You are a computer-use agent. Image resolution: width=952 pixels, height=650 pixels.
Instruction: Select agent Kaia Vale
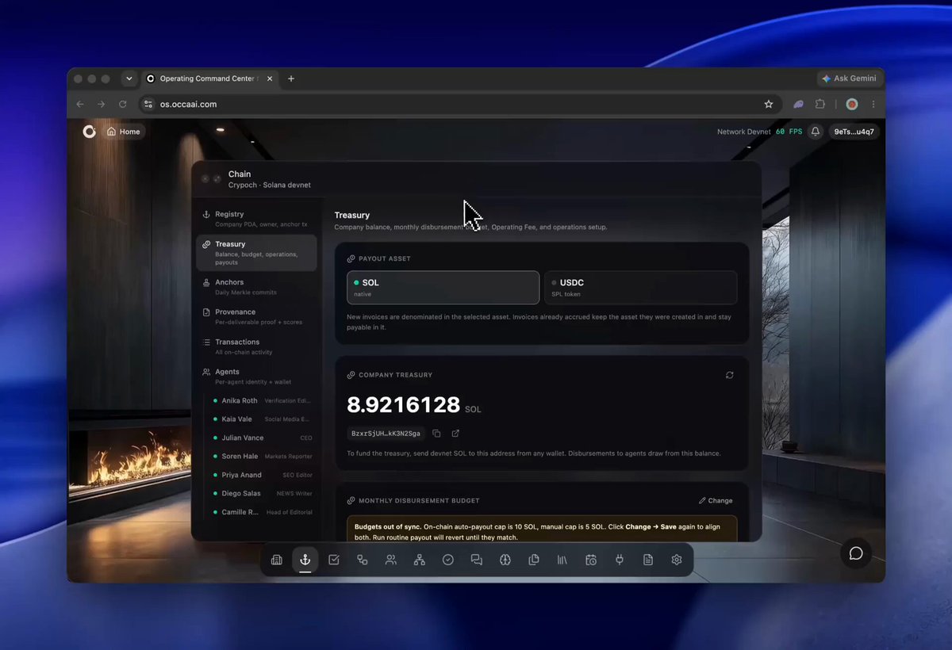click(262, 419)
